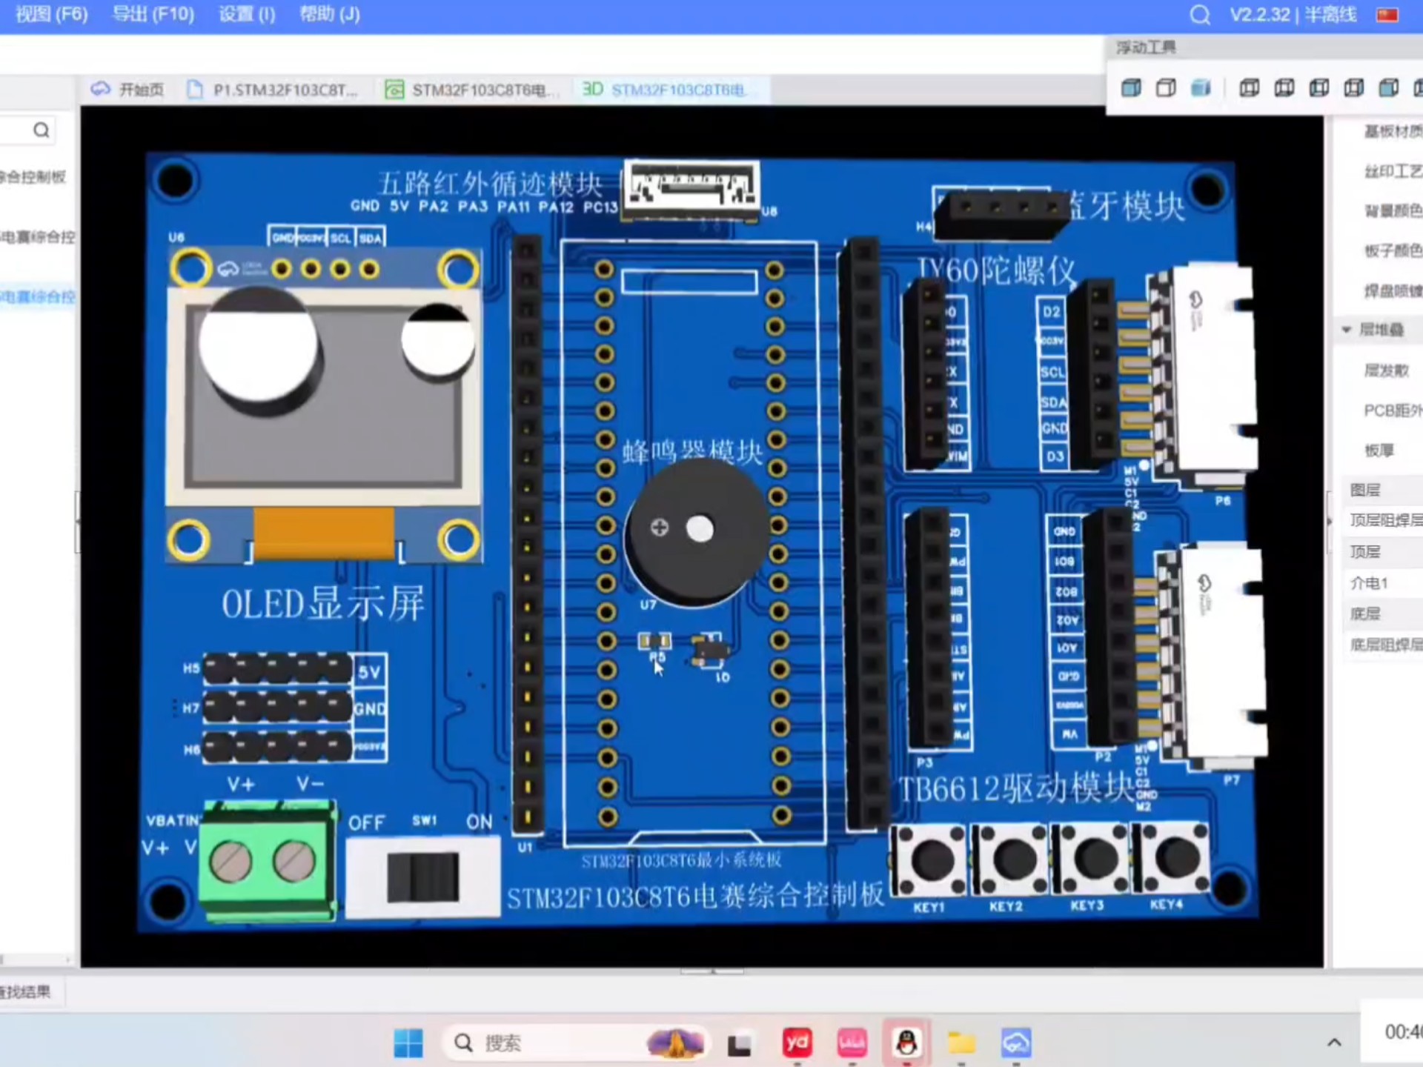Open the 视图 (F6) menu
The width and height of the screenshot is (1423, 1067).
[x=51, y=15]
